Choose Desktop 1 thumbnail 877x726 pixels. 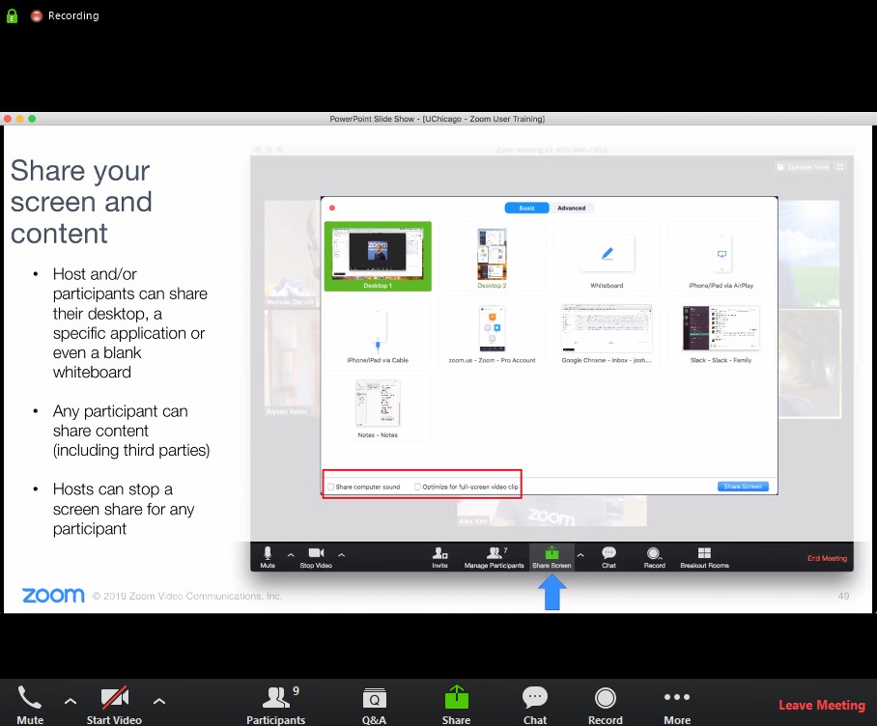(378, 257)
